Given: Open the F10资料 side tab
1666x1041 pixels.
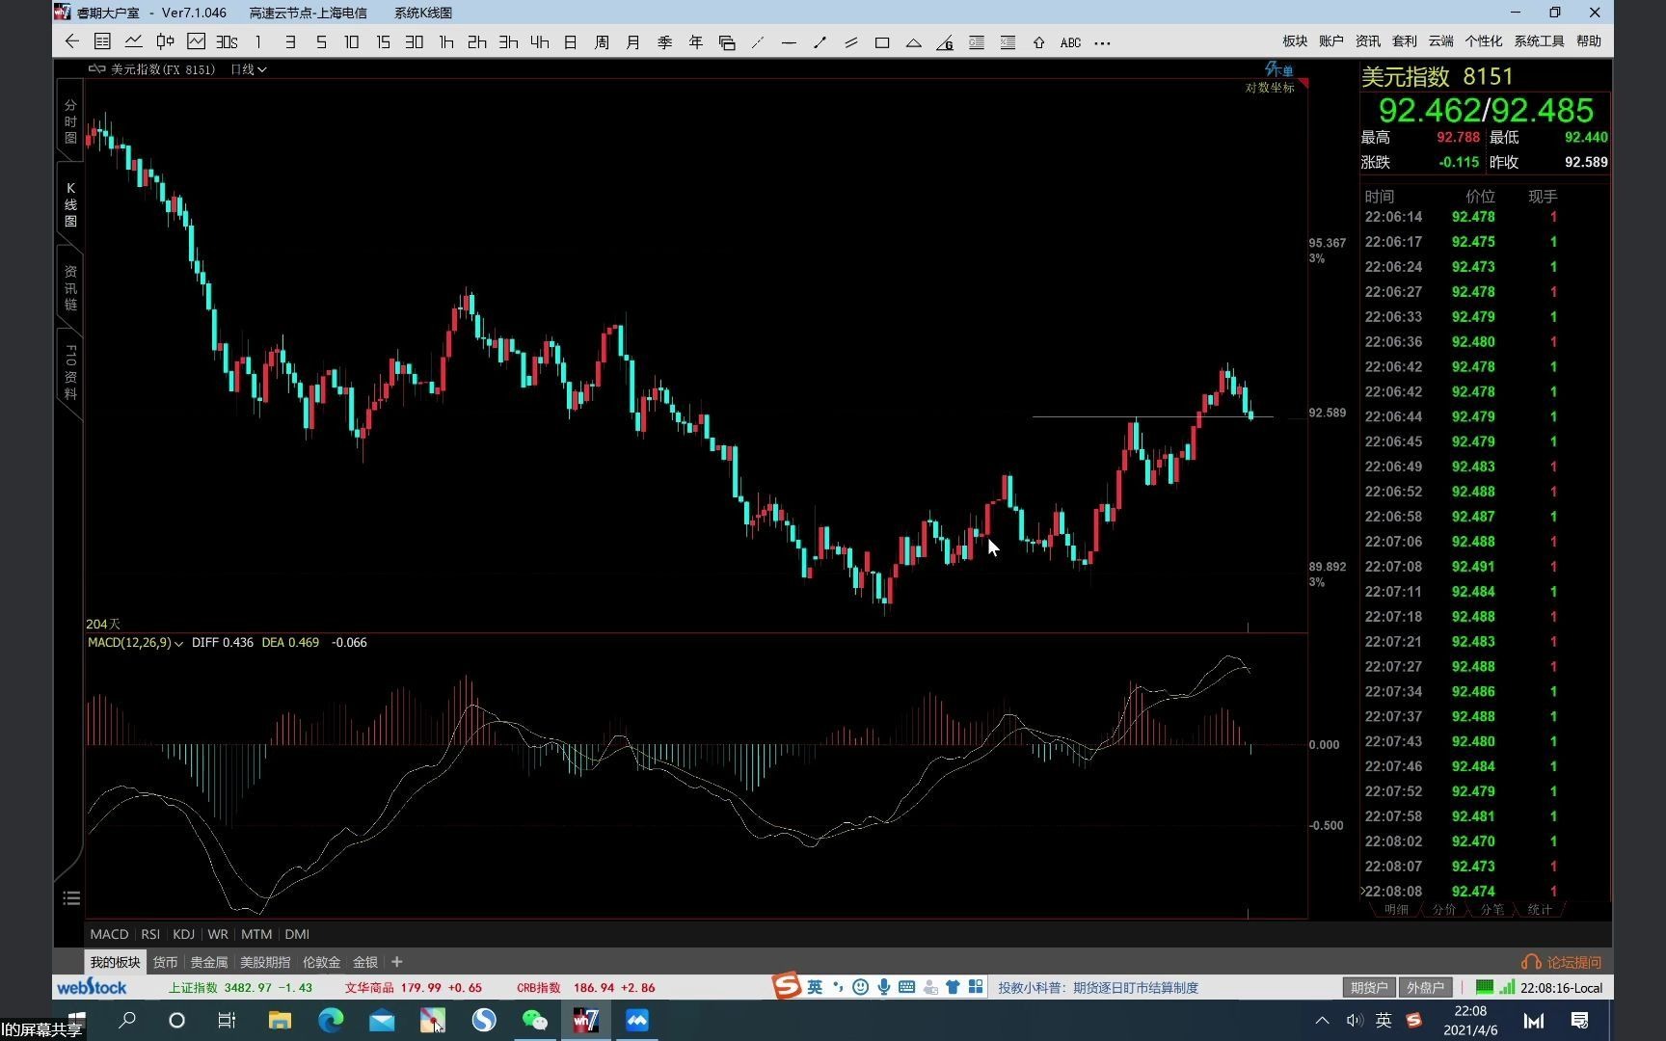Looking at the screenshot, I should (70, 372).
